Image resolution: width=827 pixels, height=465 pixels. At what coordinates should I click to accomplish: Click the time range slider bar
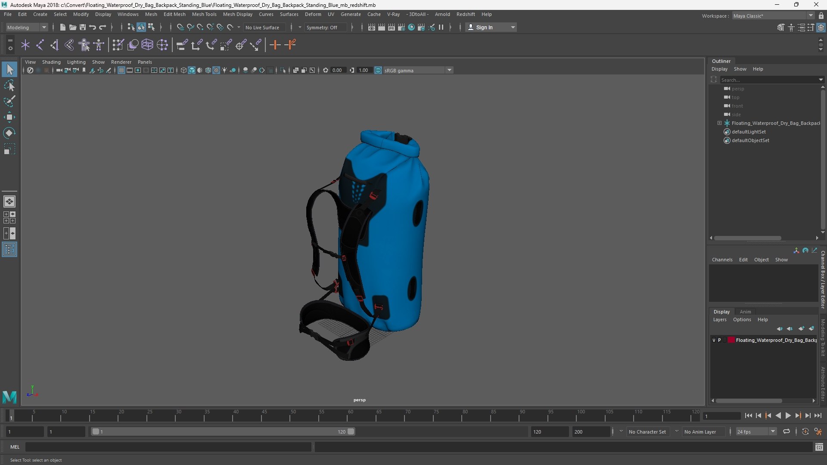click(223, 431)
